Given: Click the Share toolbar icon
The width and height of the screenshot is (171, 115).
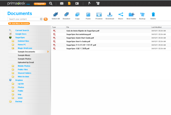Looking at the screenshot, I should [121, 14].
